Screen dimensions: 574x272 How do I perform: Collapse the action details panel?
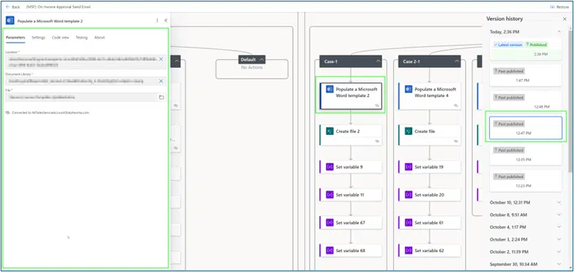point(165,21)
